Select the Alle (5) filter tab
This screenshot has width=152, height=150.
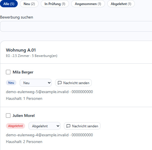coord(9,4)
